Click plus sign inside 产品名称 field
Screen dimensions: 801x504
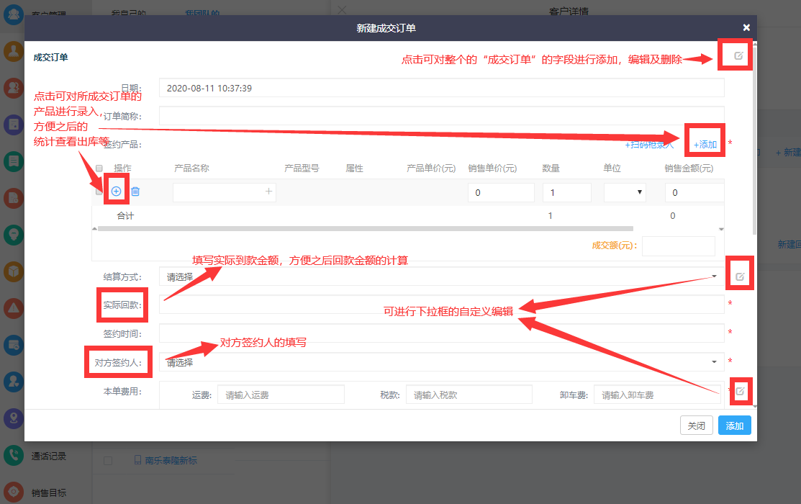coord(268,192)
